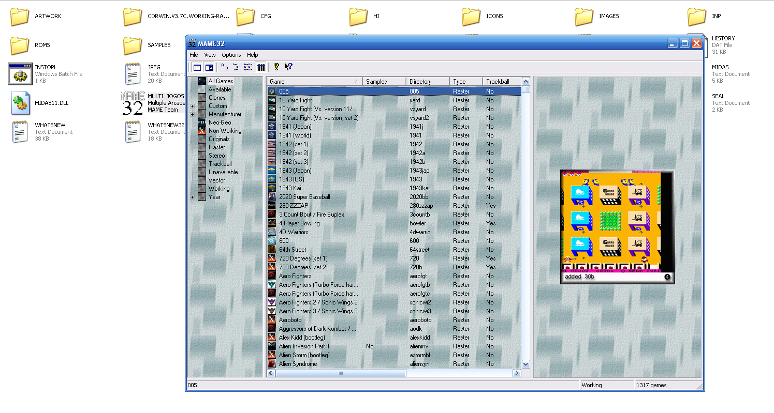Select the 4D Warriors game icon
The image size is (774, 413).
271,232
